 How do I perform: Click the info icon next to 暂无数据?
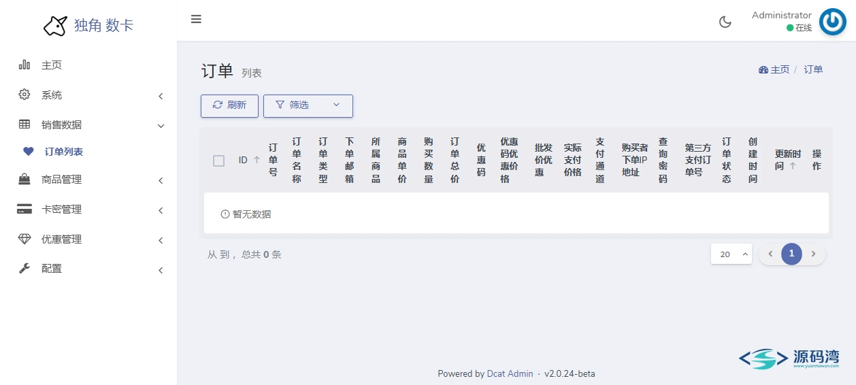pos(225,214)
